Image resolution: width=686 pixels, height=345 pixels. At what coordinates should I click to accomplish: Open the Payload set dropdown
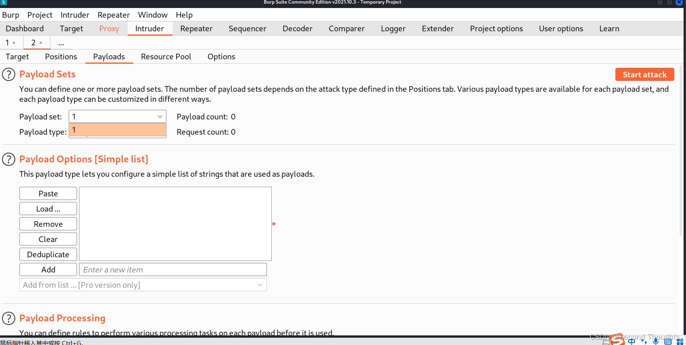click(x=118, y=117)
